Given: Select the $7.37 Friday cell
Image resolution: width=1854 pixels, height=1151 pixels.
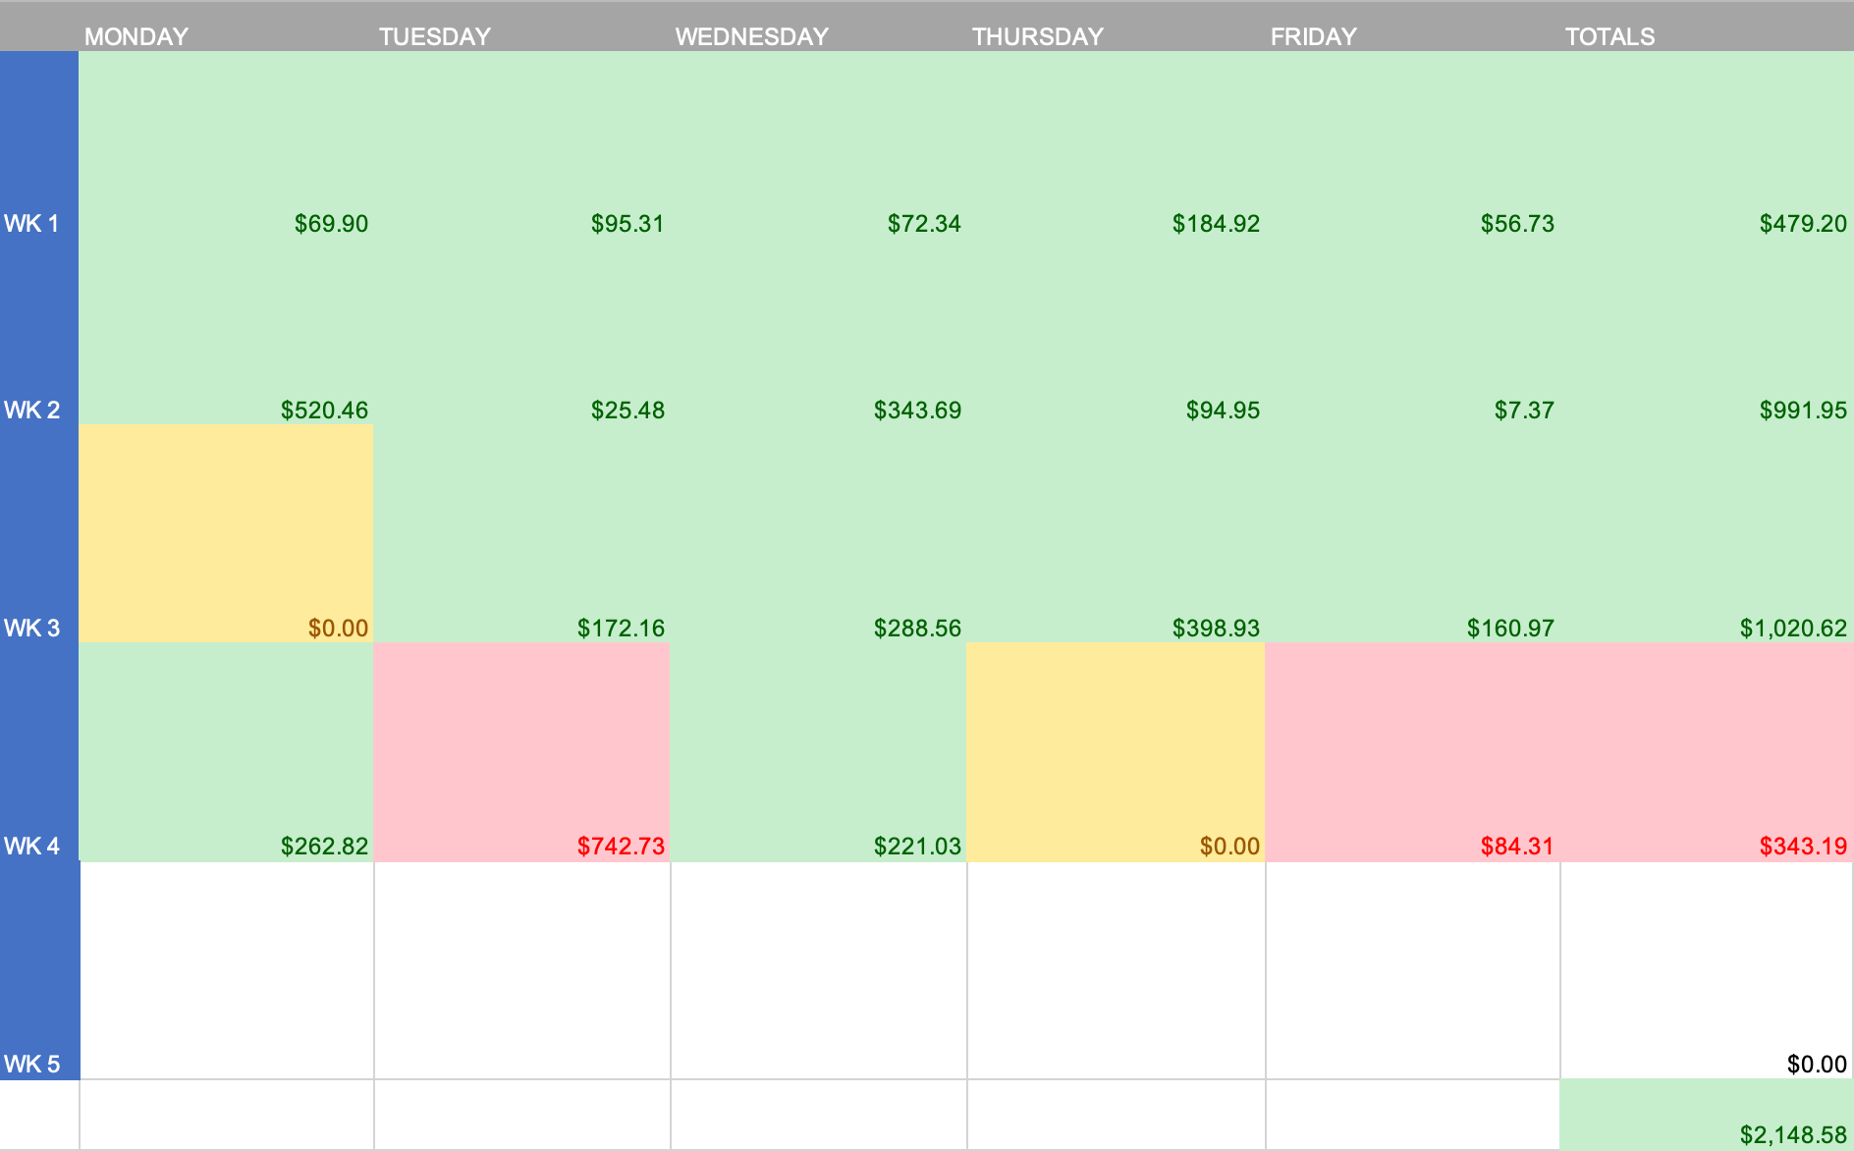Looking at the screenshot, I should click(x=1524, y=411).
